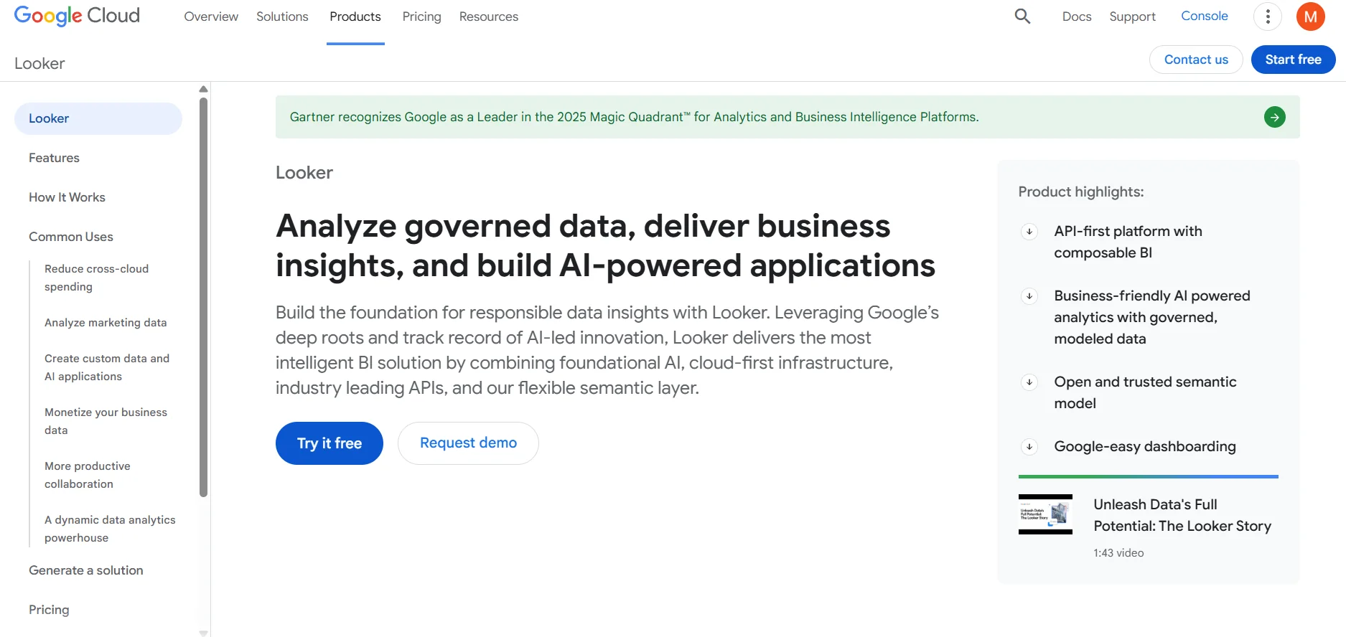
Task: Click the arrow icon beside API-first platform
Action: [x=1029, y=231]
